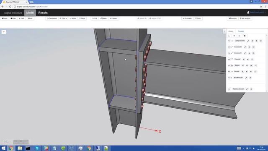
Task: Click the Delete toolbar button
Action: point(103,18)
